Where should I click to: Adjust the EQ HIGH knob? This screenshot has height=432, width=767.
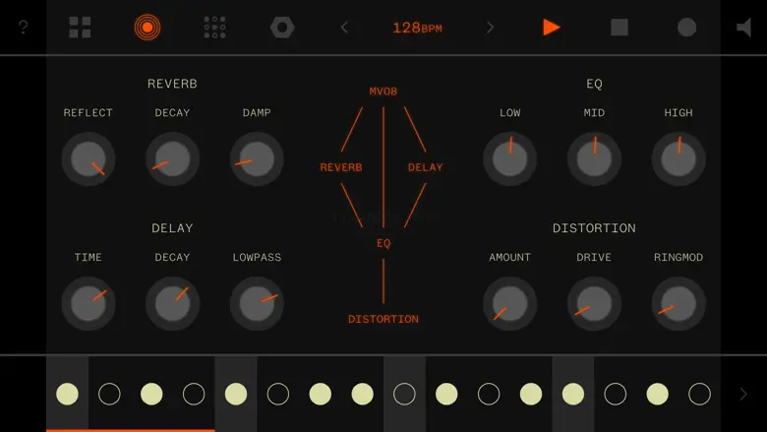(678, 159)
